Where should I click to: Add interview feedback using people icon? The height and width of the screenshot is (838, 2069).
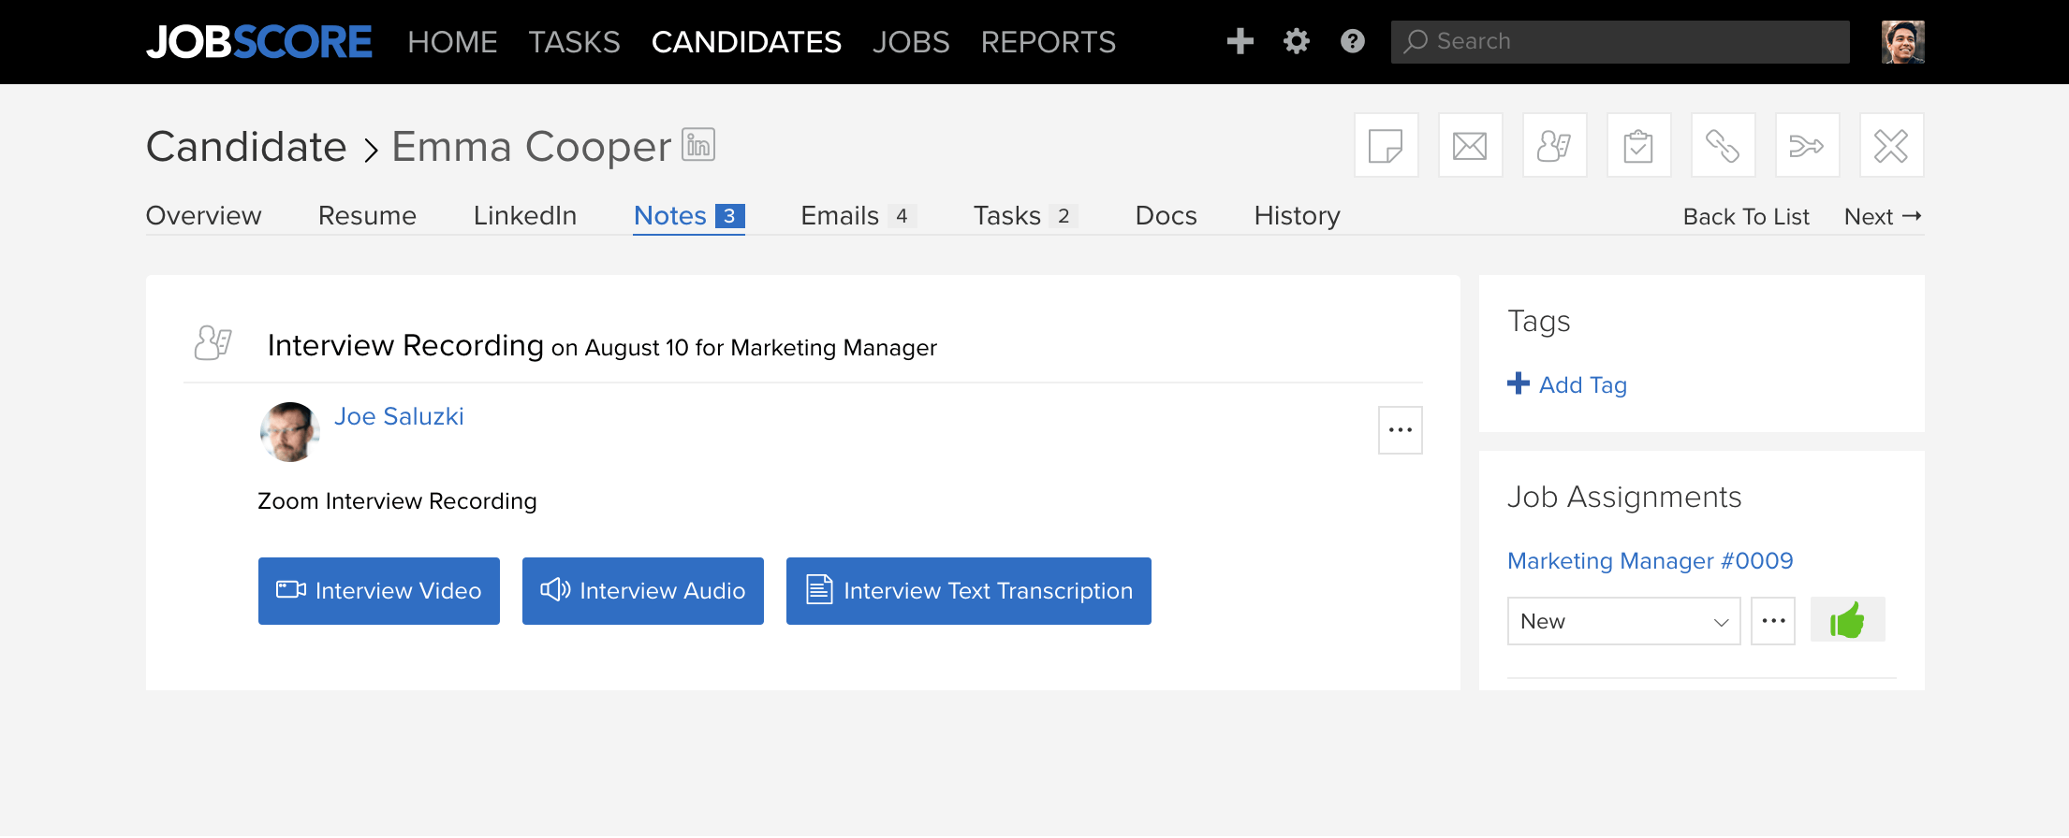click(x=1555, y=146)
